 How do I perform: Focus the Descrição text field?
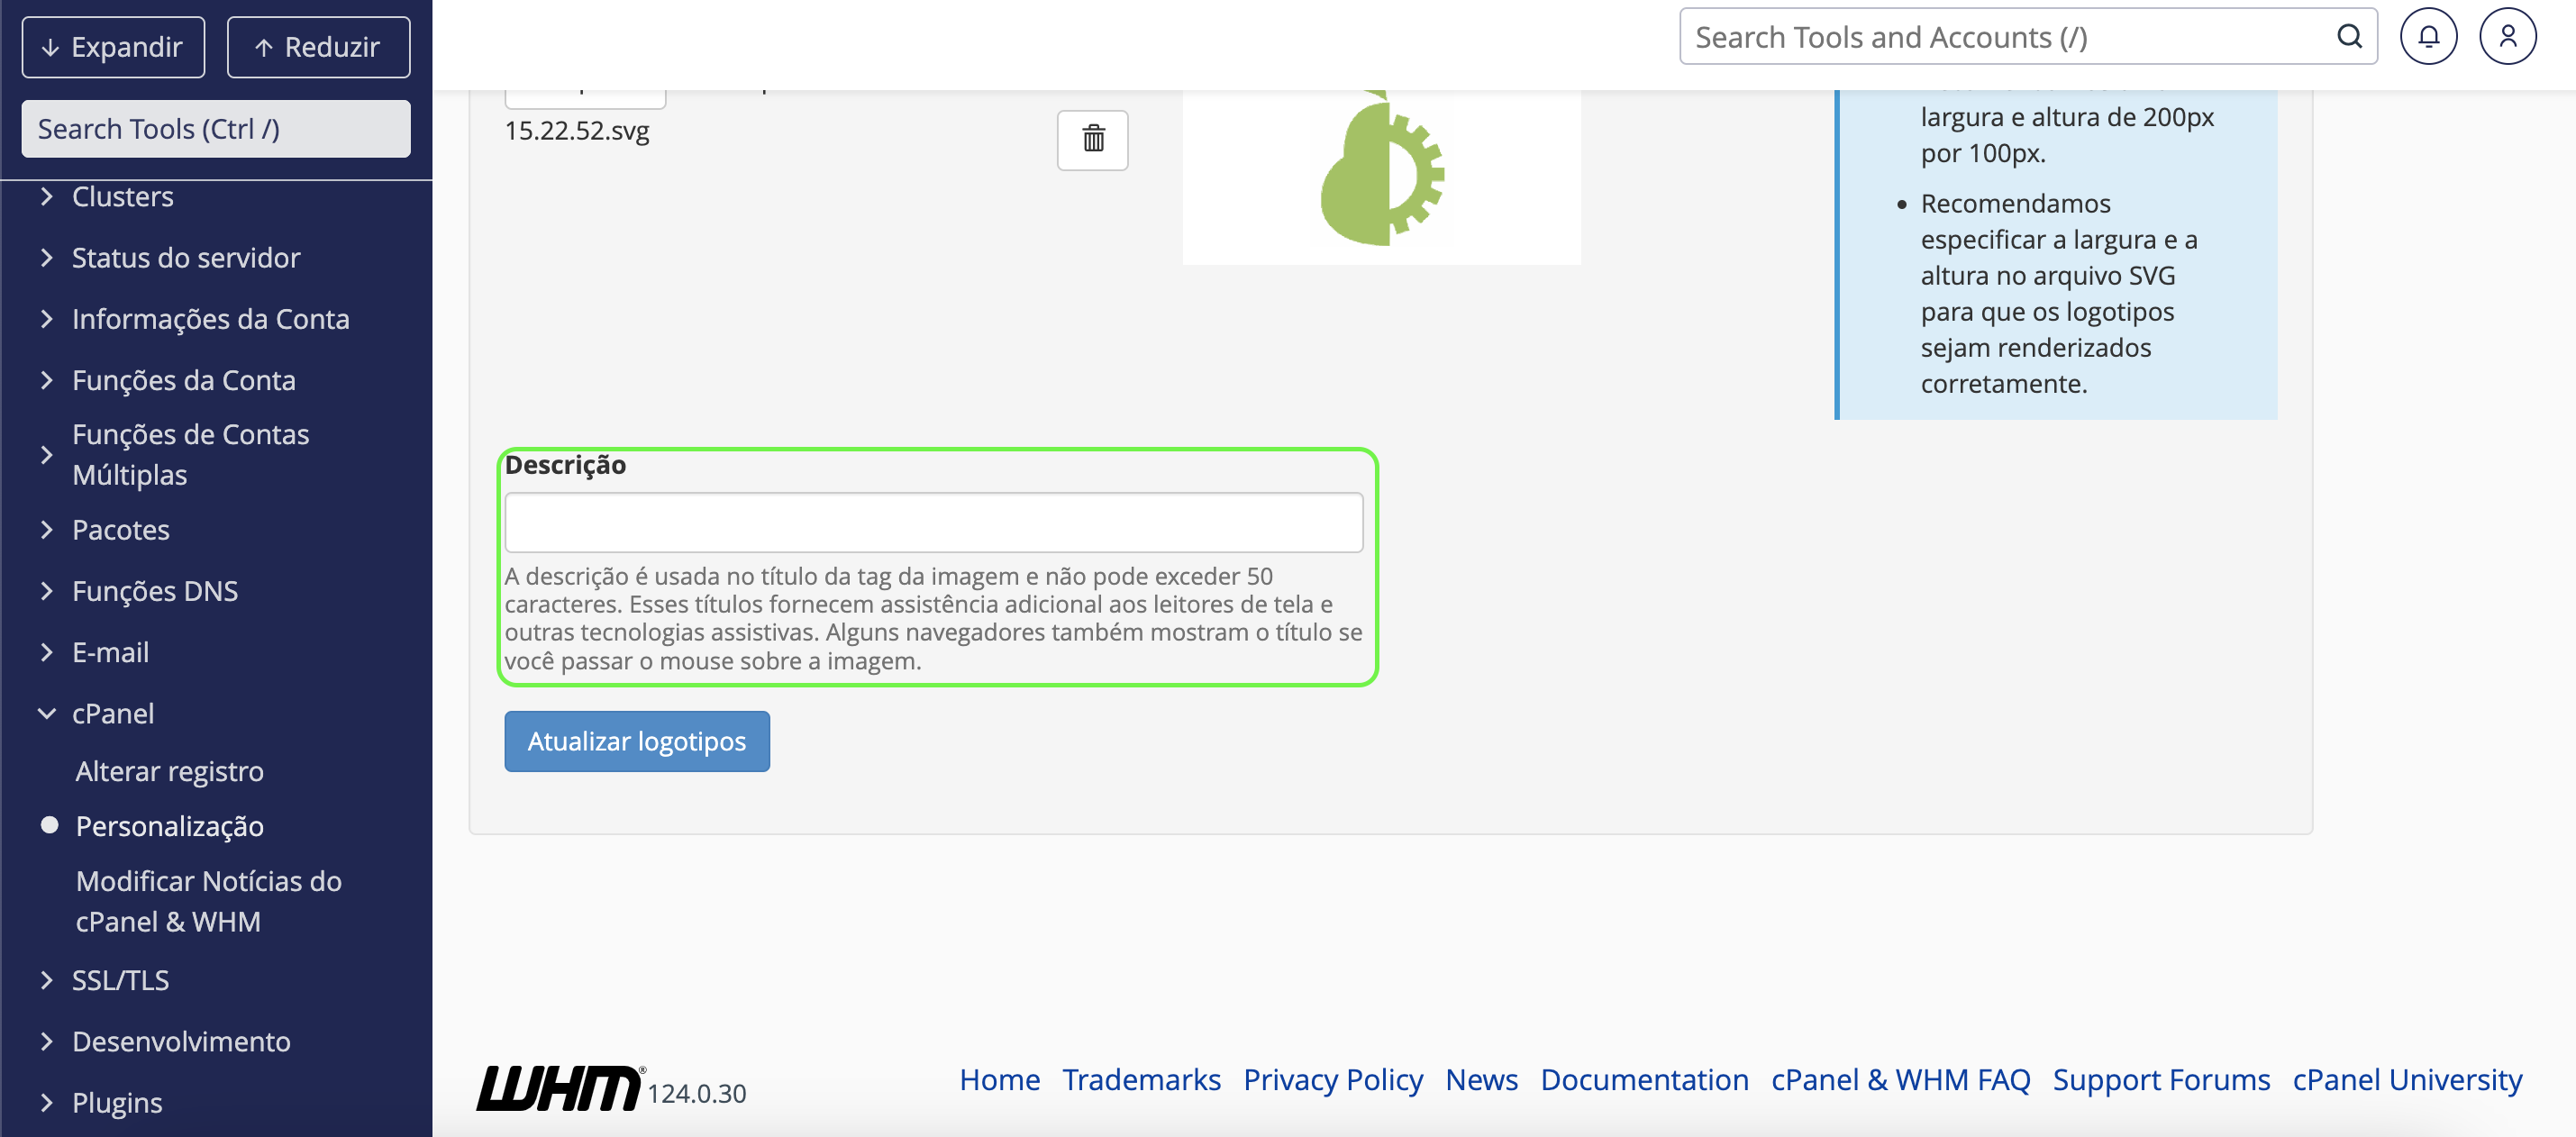tap(933, 522)
